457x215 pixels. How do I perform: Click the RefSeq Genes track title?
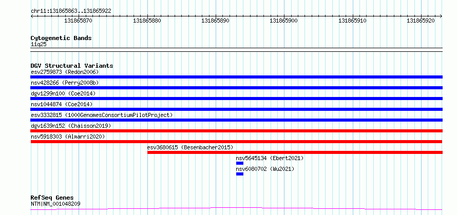[x=52, y=198]
